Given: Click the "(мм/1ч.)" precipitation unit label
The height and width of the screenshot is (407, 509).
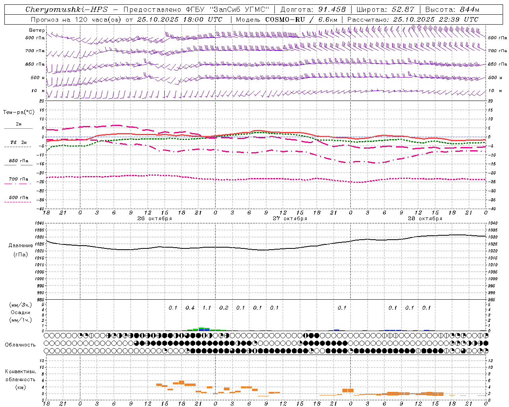Looking at the screenshot, I should click(21, 320).
